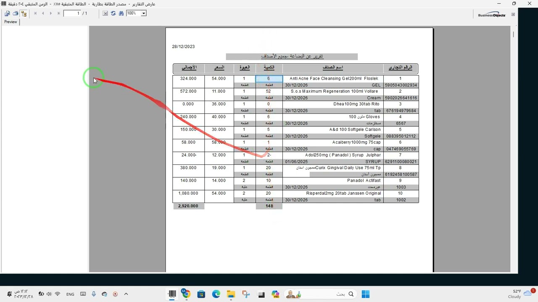Click the Print Report toolbar icon
Screen dimensions: 538x302
(x=16, y=13)
